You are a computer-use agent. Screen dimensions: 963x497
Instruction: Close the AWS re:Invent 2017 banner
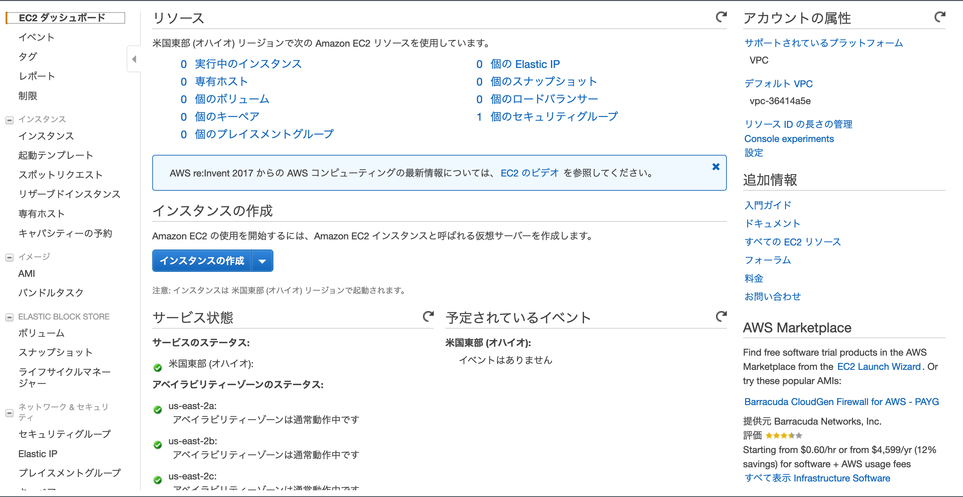pos(716,167)
